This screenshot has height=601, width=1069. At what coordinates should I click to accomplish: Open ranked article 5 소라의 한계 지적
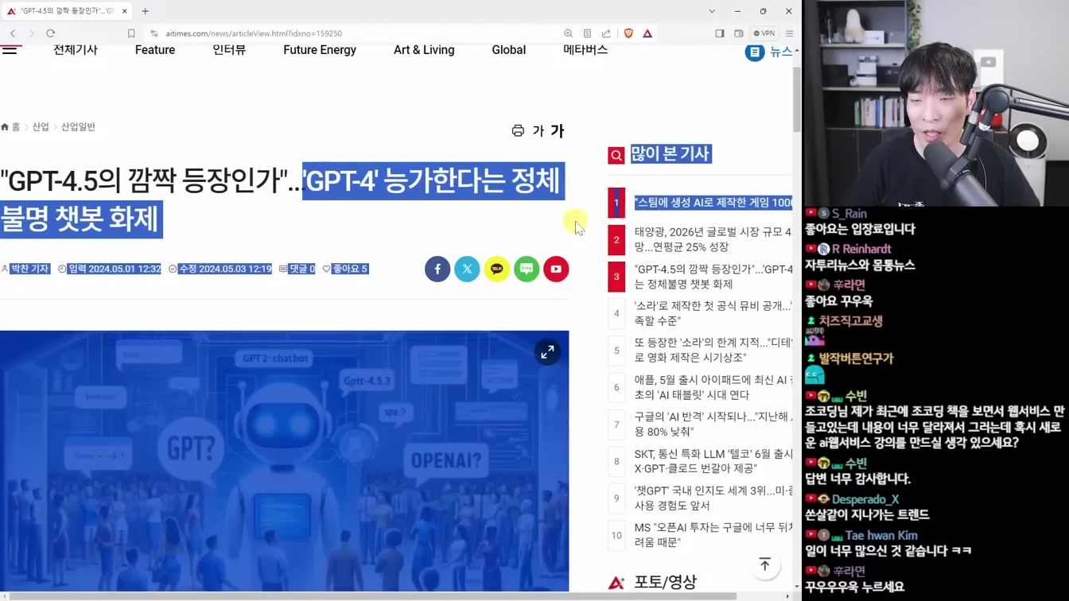pos(713,350)
